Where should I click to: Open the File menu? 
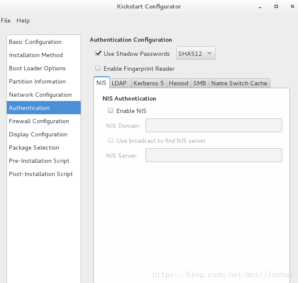click(6, 20)
